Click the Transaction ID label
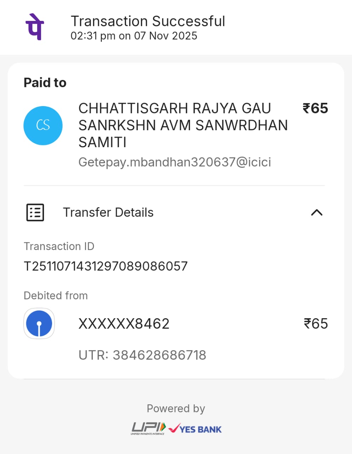 point(59,246)
